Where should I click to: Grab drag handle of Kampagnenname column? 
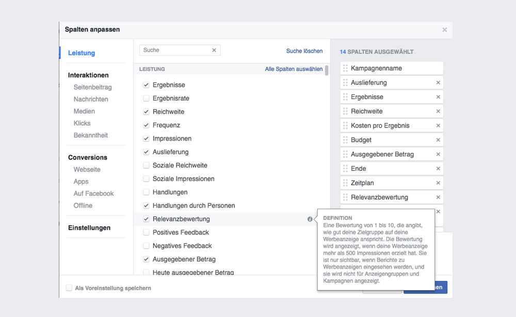point(345,68)
